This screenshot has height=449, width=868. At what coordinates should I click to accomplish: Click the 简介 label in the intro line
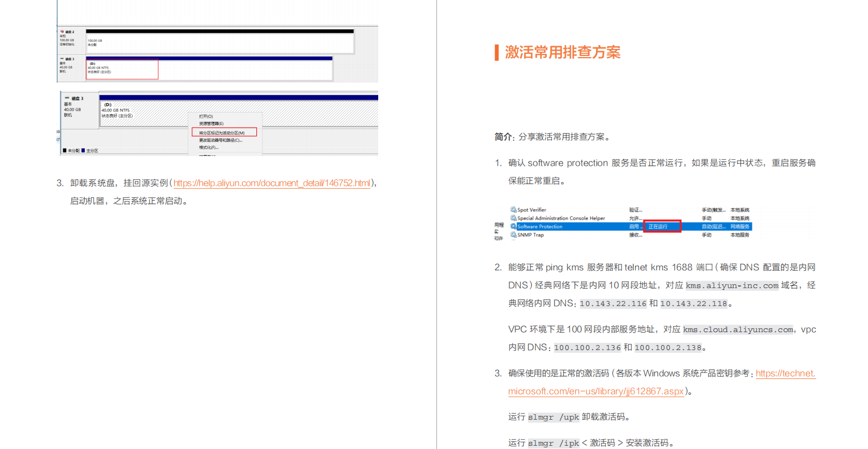tap(503, 137)
